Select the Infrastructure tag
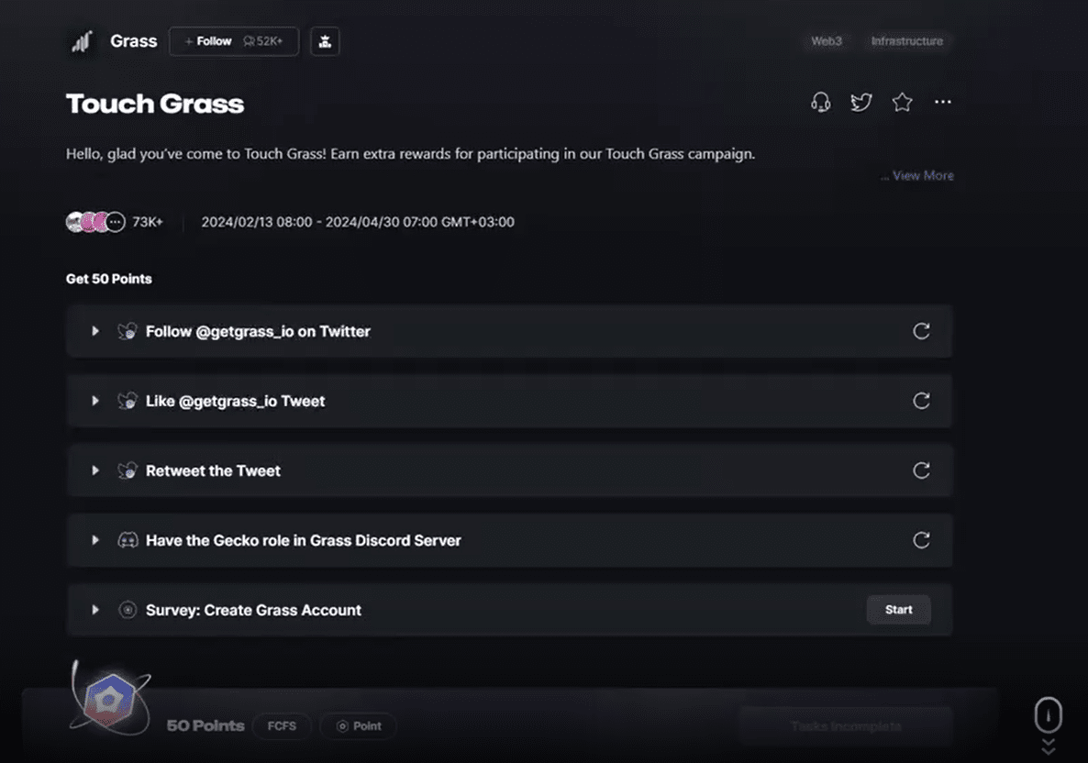1088x763 pixels. (x=907, y=41)
